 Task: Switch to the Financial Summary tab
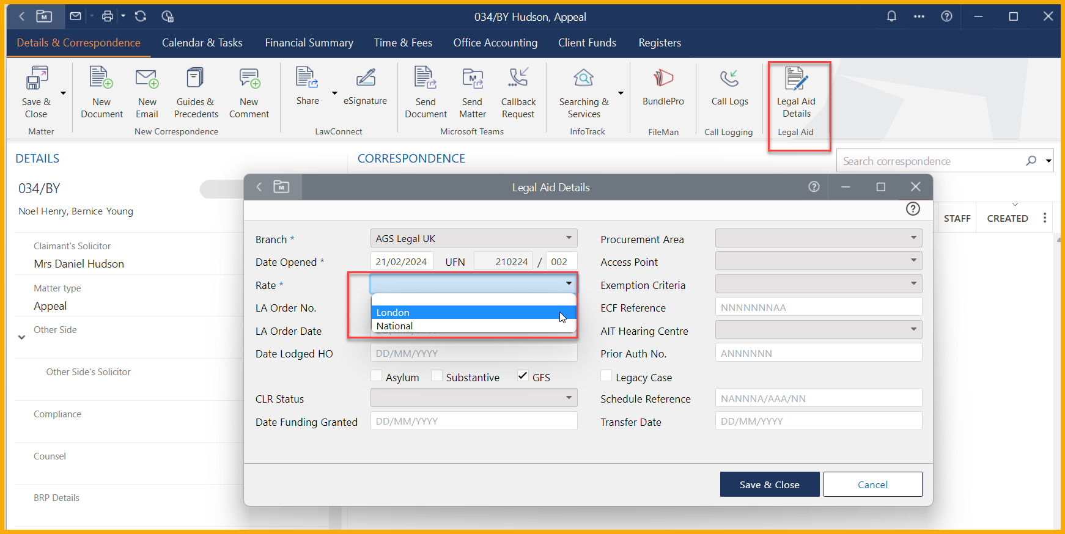click(x=309, y=43)
